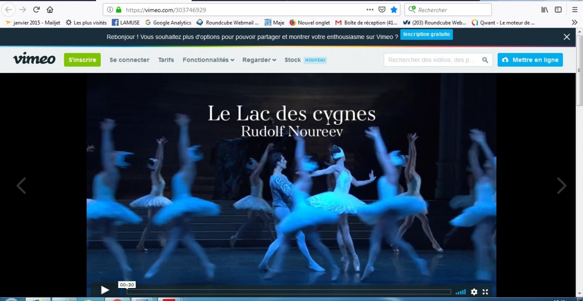This screenshot has height=301, width=583.
Task: Open Les plus visités bookmark folder
Action: pos(86,22)
